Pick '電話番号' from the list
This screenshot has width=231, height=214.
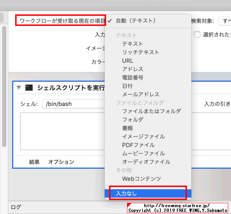pos(148,77)
